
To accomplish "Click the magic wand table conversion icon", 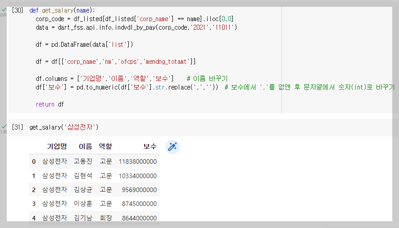I will click(x=172, y=147).
